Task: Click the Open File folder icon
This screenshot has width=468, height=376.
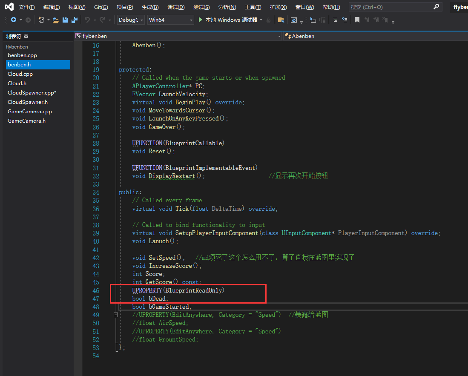Action: [55, 20]
